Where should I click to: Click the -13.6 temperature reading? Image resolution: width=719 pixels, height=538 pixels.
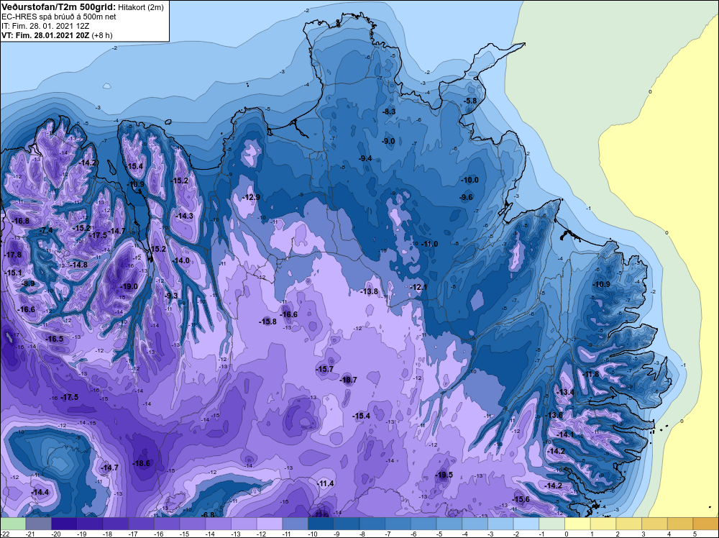(554, 415)
